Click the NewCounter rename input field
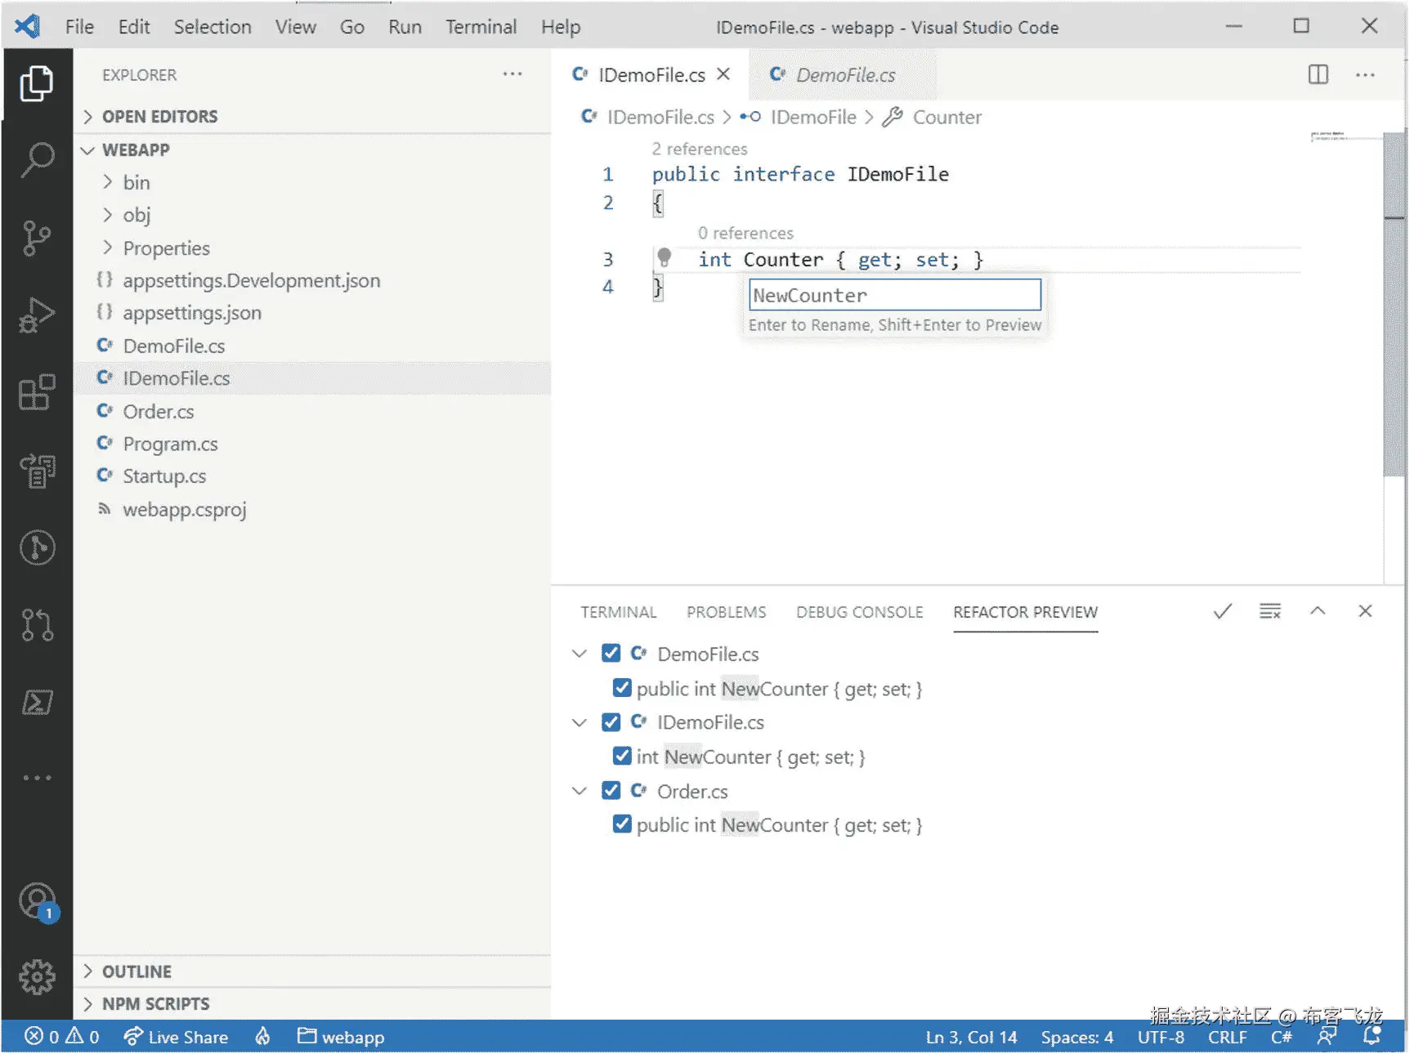This screenshot has height=1054, width=1410. [x=895, y=295]
